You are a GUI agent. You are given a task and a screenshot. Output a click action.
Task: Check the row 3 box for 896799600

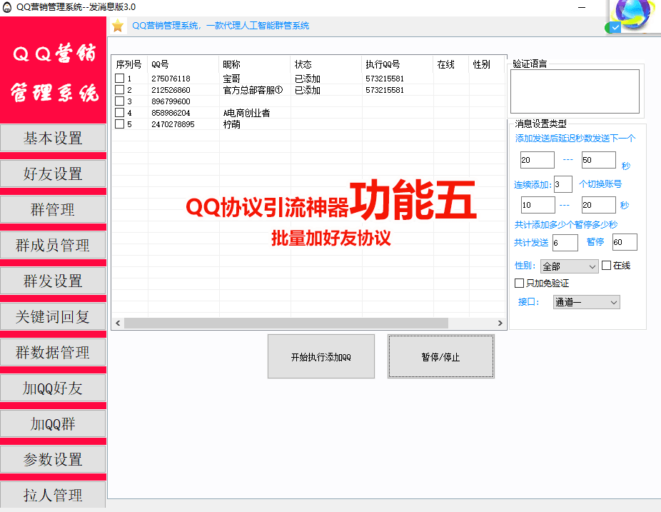[120, 101]
